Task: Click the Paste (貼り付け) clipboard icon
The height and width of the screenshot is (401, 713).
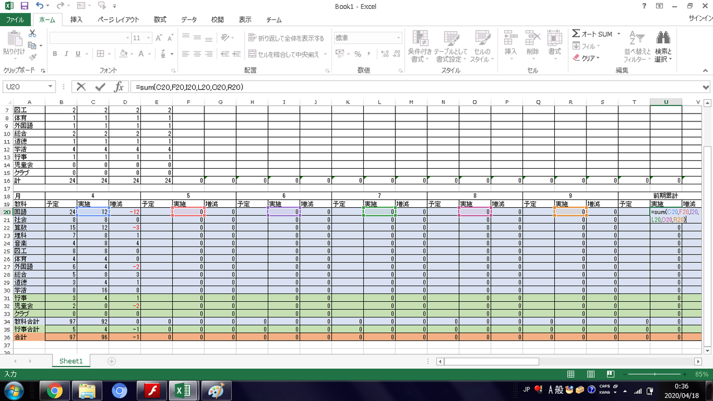Action: click(14, 39)
